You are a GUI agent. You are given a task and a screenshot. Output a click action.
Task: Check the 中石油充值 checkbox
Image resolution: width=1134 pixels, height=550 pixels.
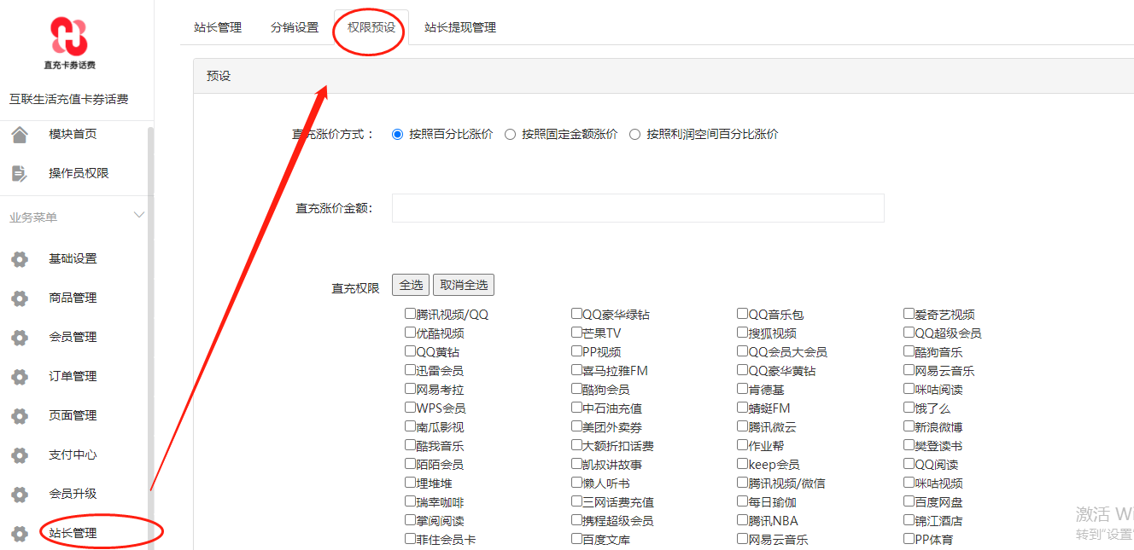point(577,408)
